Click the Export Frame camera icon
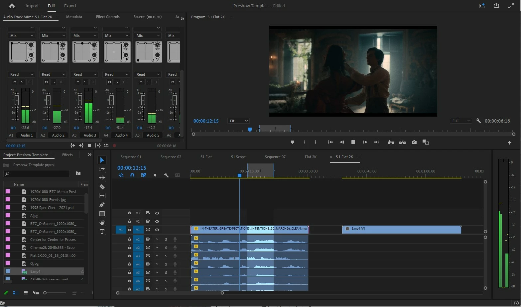The image size is (521, 307). click(x=414, y=142)
